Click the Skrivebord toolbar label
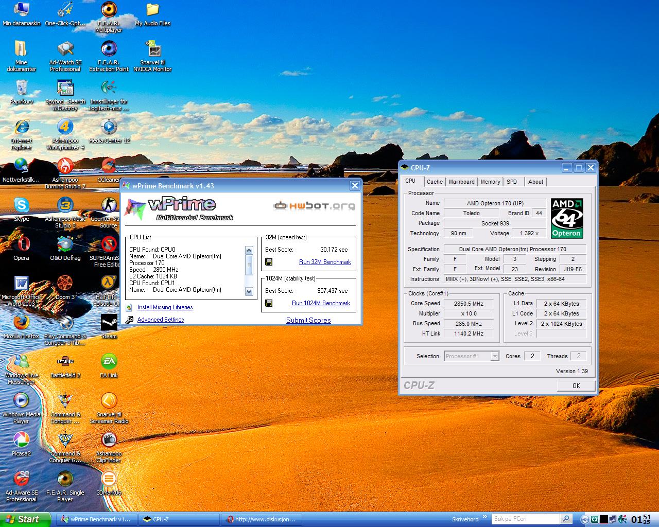This screenshot has height=527, width=659. pyautogui.click(x=465, y=519)
